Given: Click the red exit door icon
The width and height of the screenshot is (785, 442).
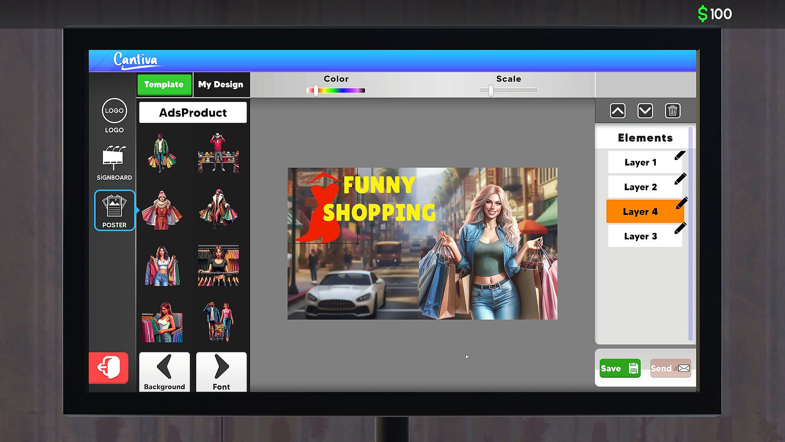Looking at the screenshot, I should tap(109, 368).
